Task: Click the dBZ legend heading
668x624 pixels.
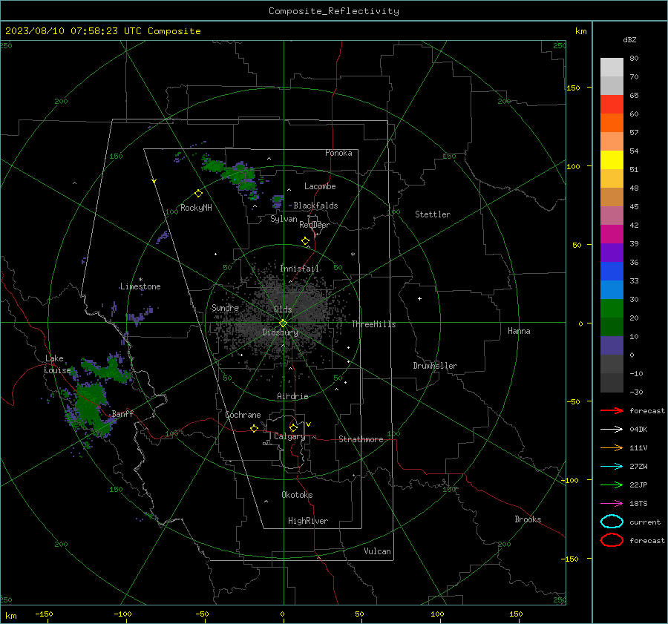Action: coord(629,39)
